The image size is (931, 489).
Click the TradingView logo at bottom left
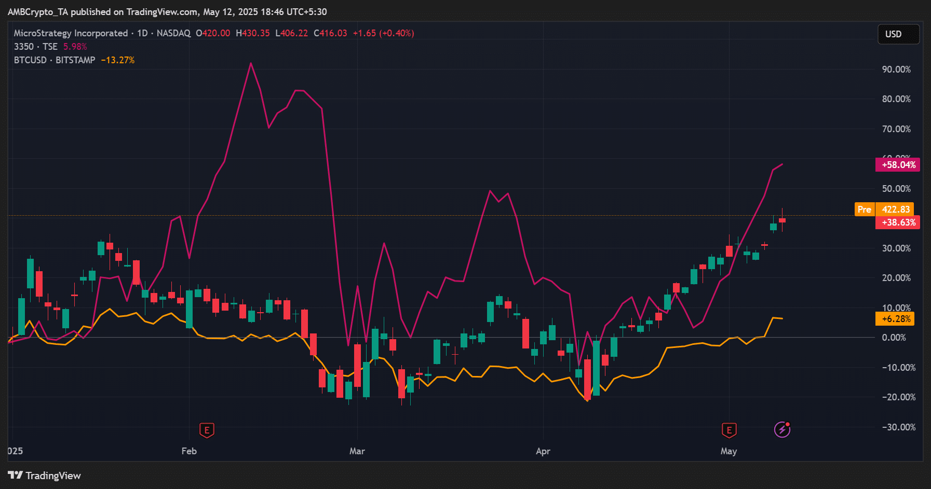coord(45,476)
